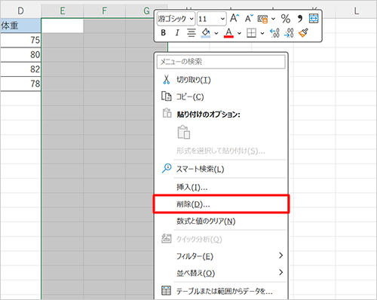The image size is (377, 300).
Task: Expand the font color dropdown arrow
Action: (239, 33)
